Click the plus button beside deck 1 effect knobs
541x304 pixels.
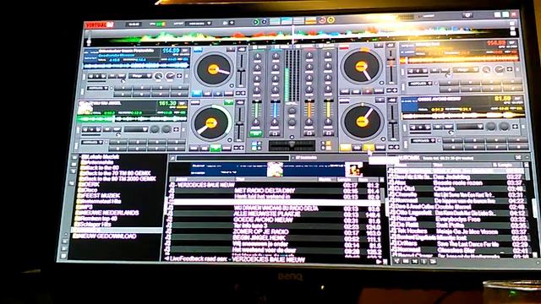coord(179,76)
